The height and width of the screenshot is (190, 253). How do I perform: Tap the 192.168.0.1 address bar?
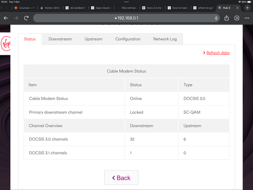point(126,18)
